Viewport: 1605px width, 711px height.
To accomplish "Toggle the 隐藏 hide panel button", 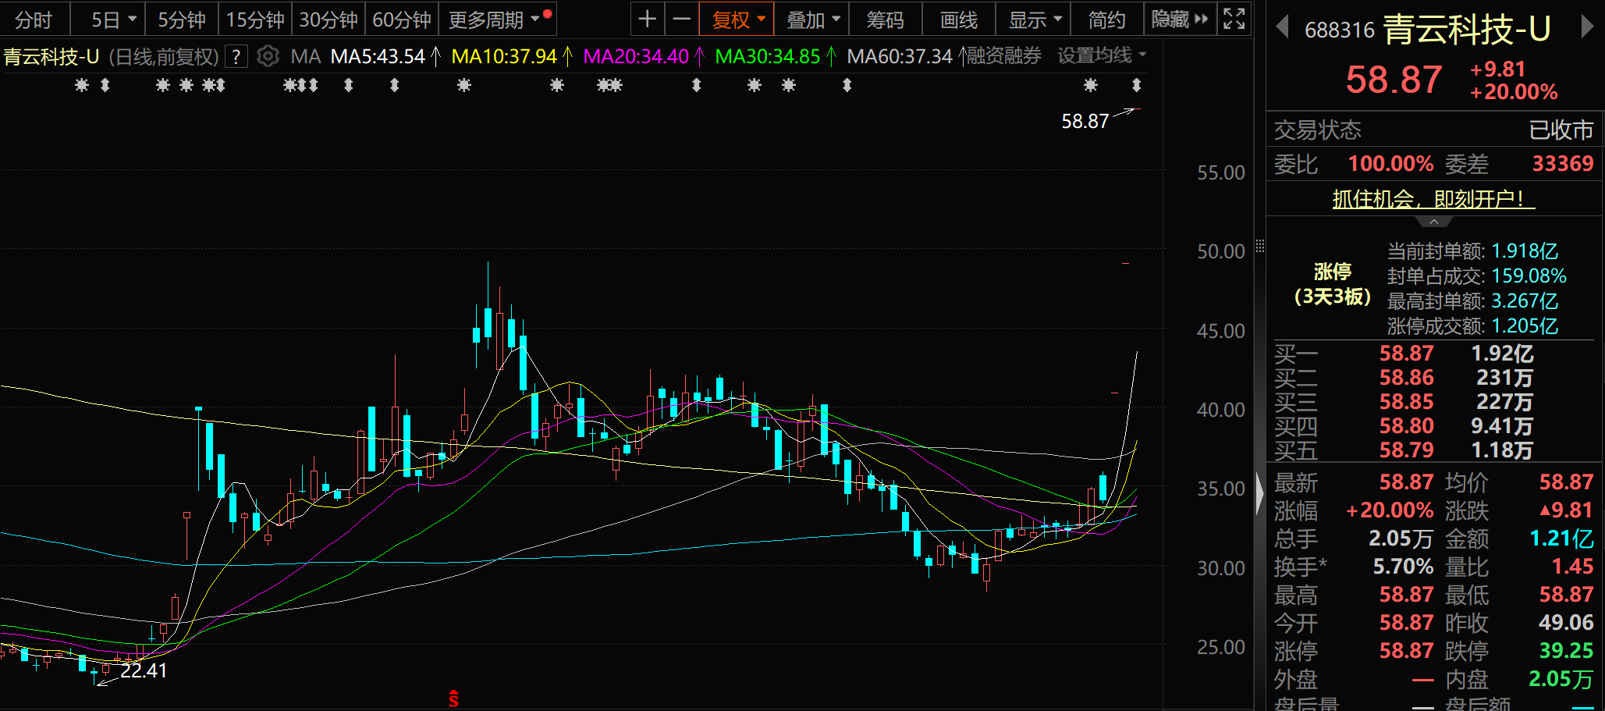I will (1179, 20).
